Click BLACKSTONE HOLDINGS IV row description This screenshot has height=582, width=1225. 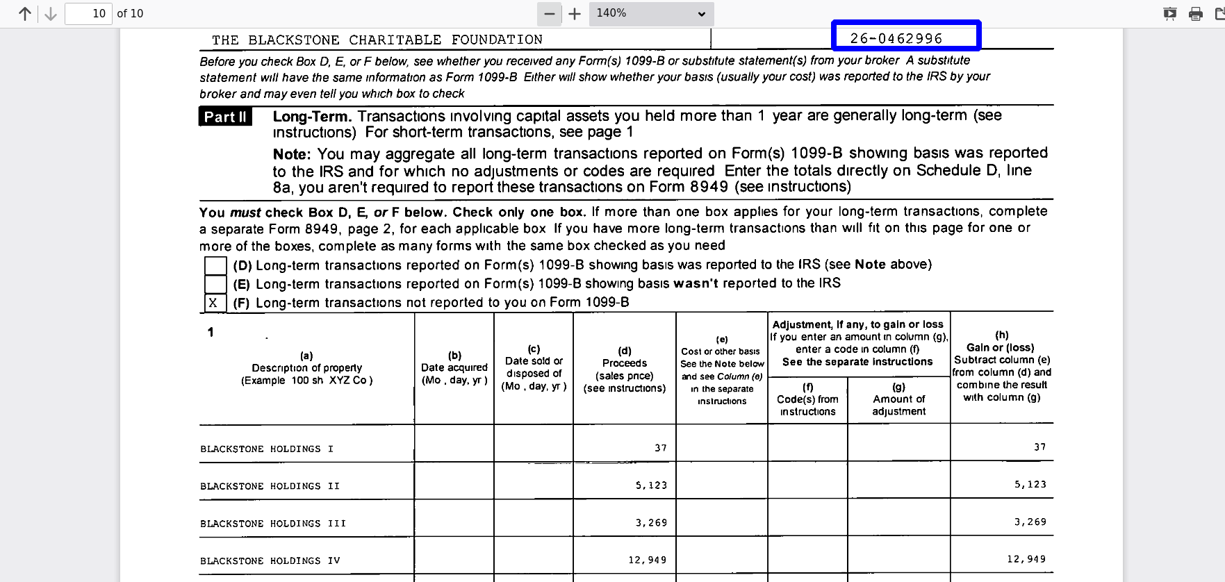[270, 560]
